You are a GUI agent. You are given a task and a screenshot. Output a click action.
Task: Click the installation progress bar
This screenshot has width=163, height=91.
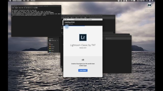[83, 26]
